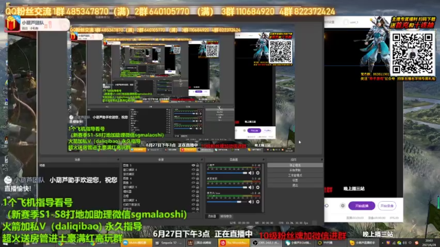Open gear settings of 麦克风/Aux channel
Image resolution: width=440 pixels, height=247 pixels.
tap(258, 202)
